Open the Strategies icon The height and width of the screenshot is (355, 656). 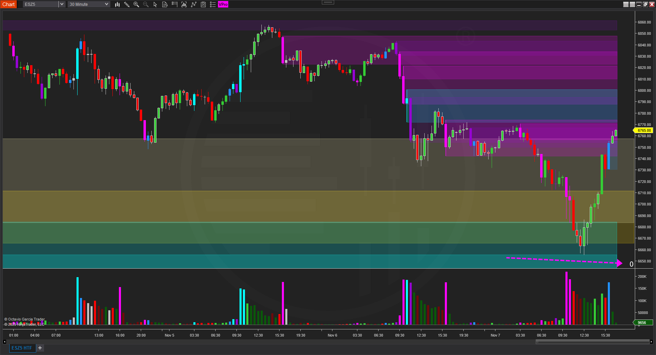click(x=194, y=4)
